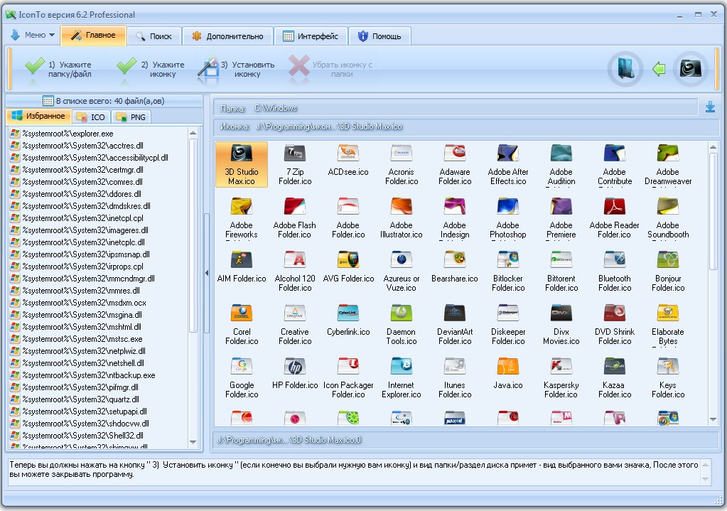Click file list scrollbar down arrow

(193, 442)
